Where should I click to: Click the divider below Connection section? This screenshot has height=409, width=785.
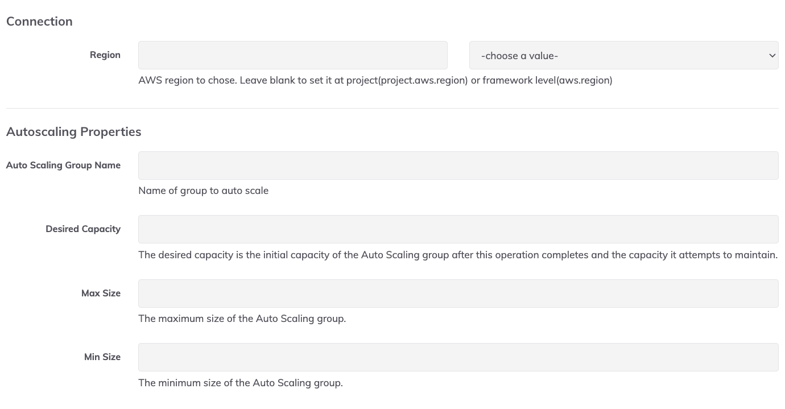tap(392, 108)
